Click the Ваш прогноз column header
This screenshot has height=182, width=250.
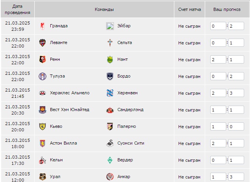(227, 10)
